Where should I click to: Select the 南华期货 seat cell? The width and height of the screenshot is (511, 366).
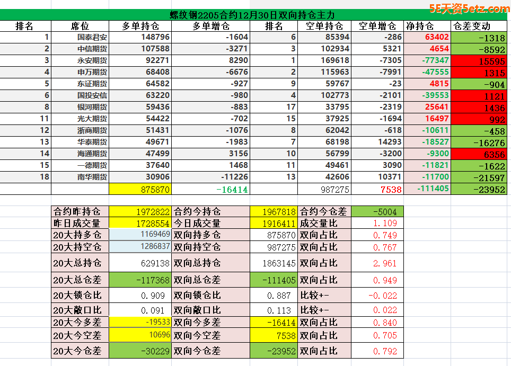point(92,177)
